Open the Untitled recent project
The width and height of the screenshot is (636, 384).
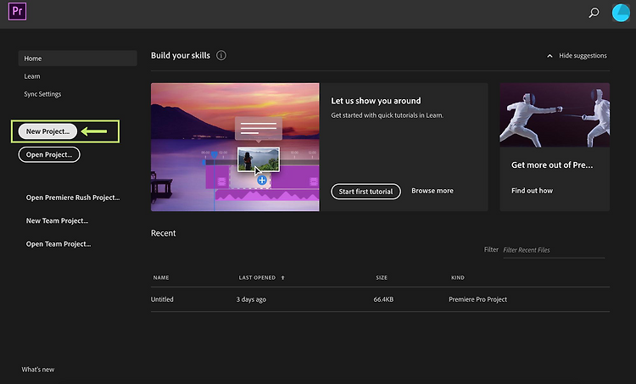[x=162, y=299]
